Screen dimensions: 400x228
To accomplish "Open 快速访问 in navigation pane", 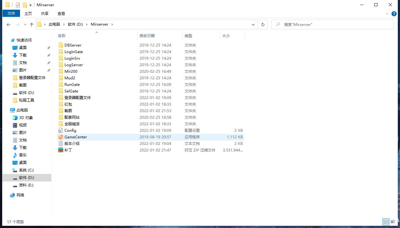I will (x=24, y=40).
